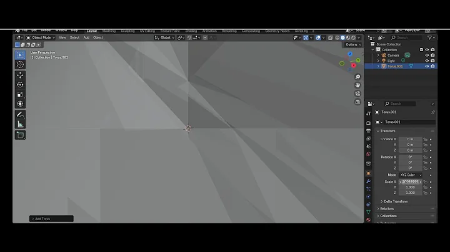Switch to the Modeling workspace tab
Viewport: 450px width, 252px height.
[109, 31]
